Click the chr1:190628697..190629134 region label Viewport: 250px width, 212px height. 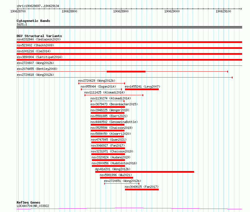click(38, 6)
